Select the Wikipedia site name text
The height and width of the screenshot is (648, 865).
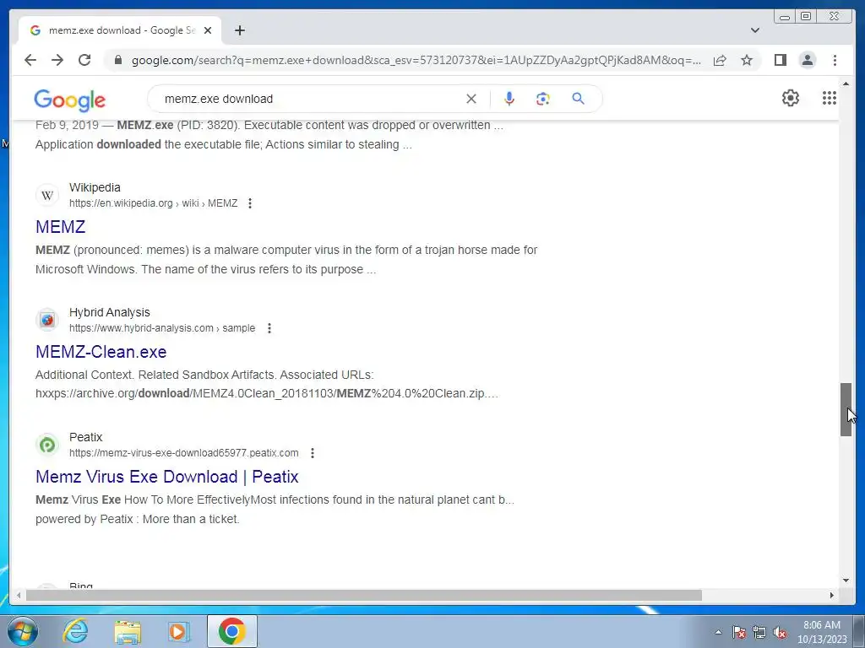point(95,187)
